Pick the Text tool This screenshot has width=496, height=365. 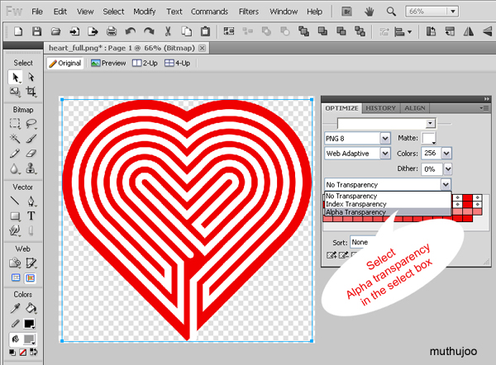pos(31,216)
